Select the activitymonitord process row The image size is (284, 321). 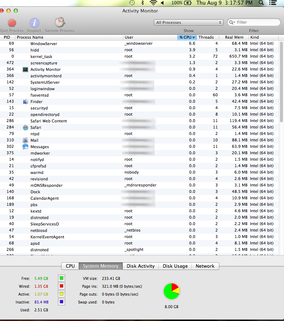[139, 76]
